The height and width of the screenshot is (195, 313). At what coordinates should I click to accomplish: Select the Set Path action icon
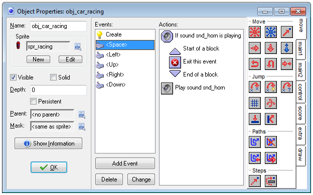255,142
